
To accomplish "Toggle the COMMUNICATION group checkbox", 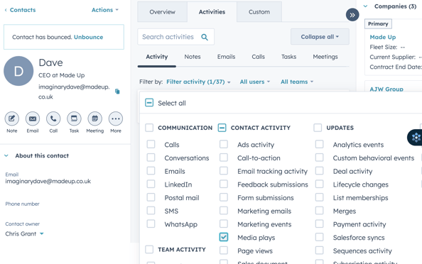I will (x=149, y=128).
